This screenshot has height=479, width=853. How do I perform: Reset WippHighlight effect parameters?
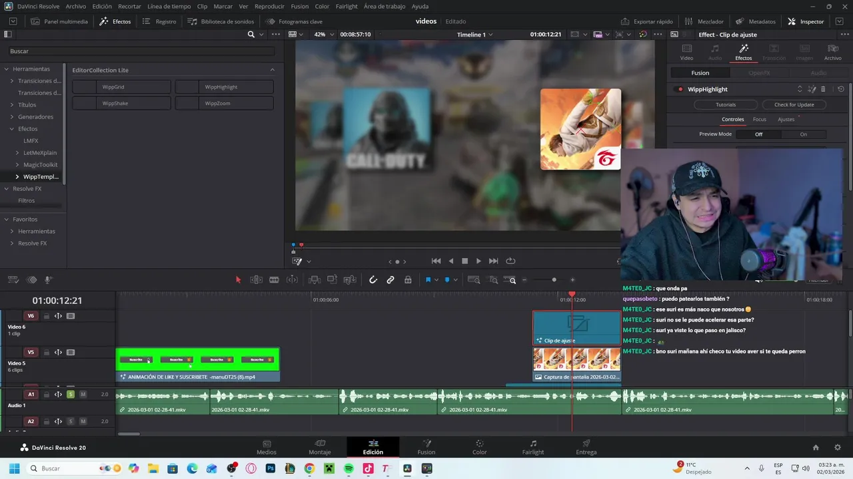tap(840, 89)
